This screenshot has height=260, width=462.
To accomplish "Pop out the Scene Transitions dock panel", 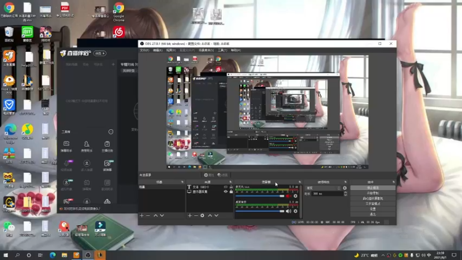I will pos(345,182).
